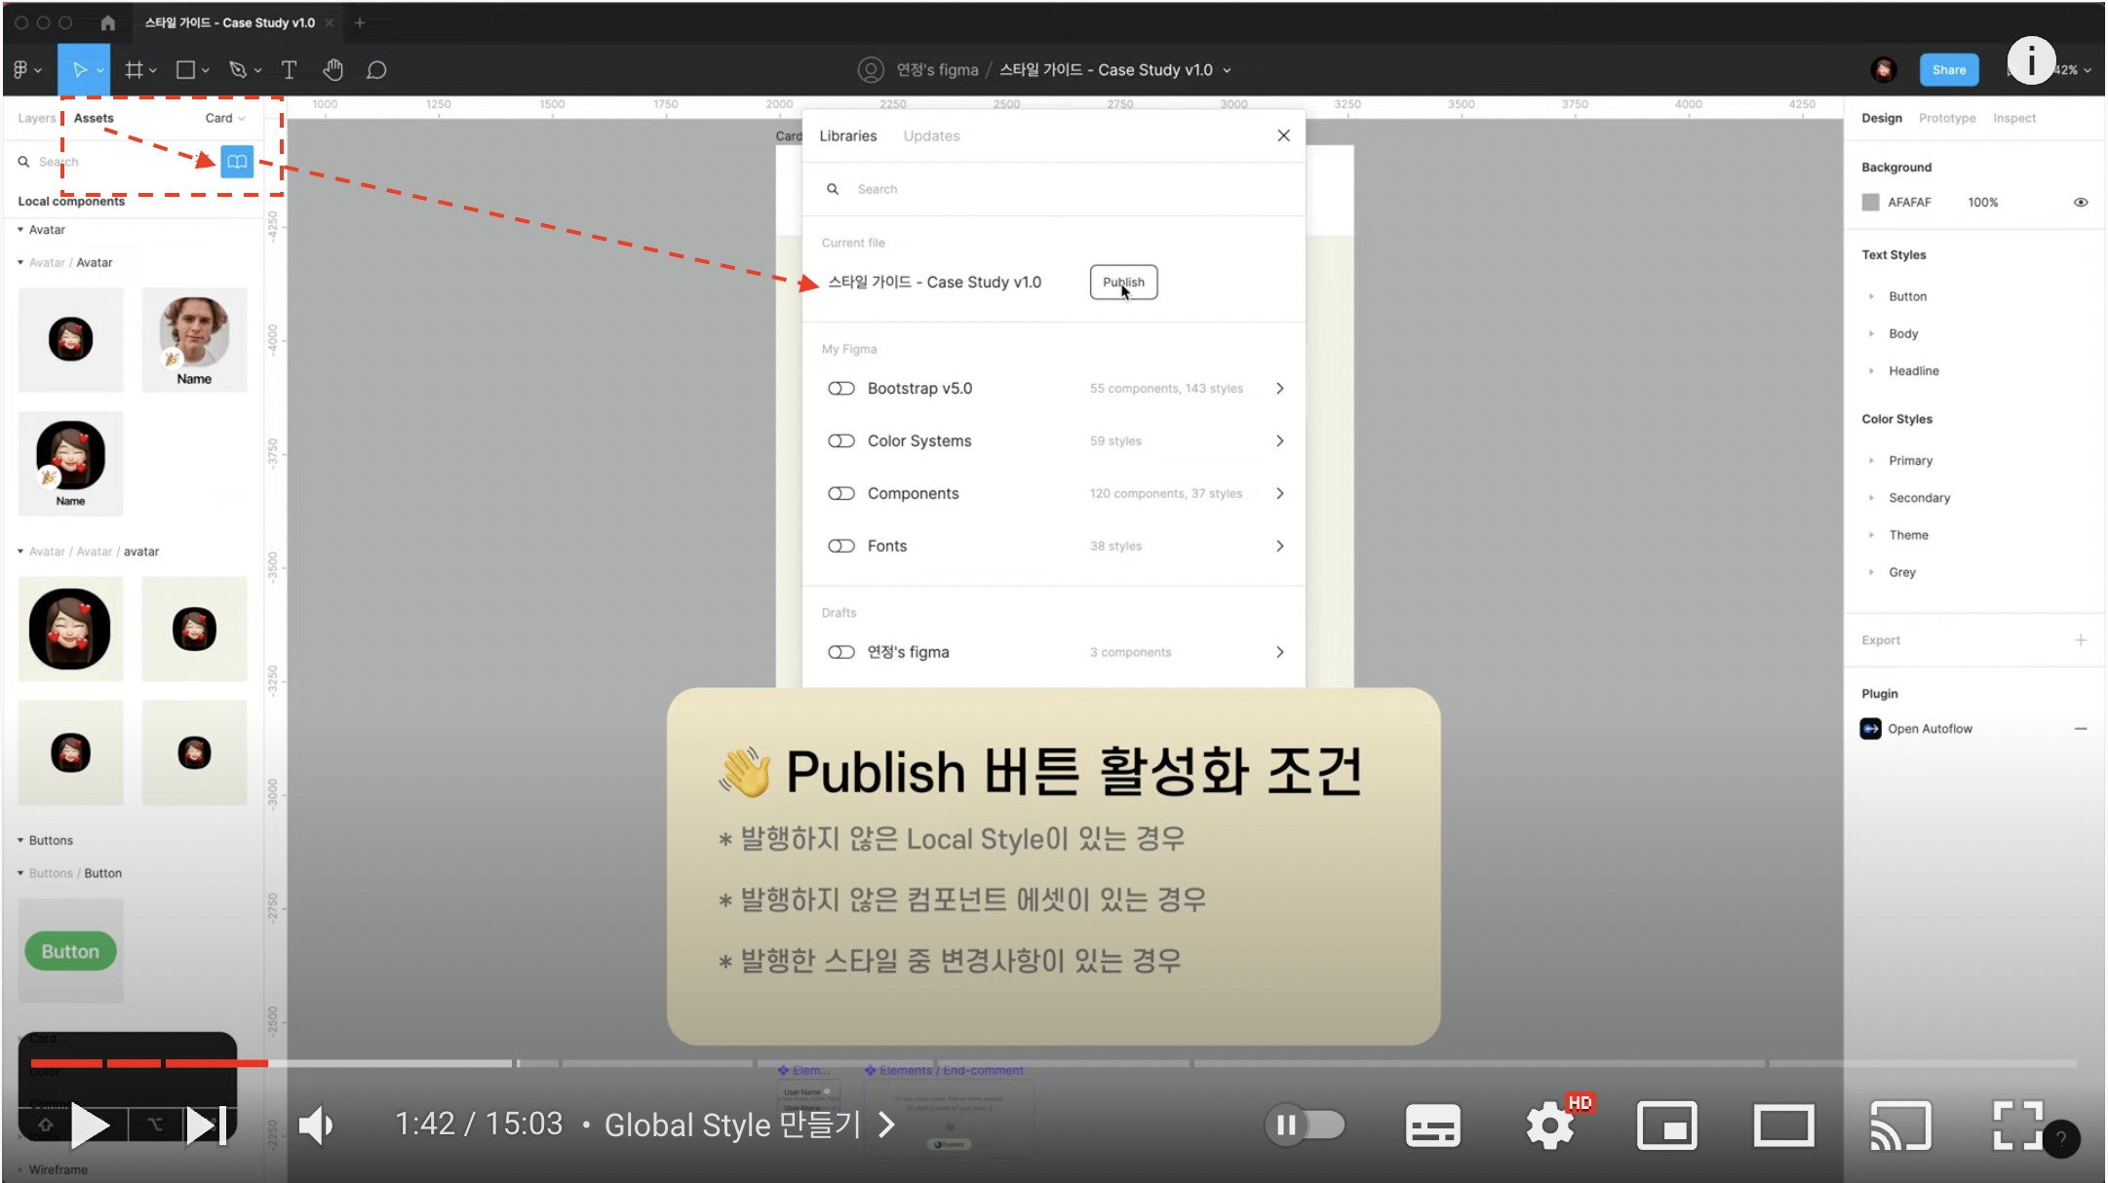Click the green Button component
2108x1183 pixels.
[70, 951]
